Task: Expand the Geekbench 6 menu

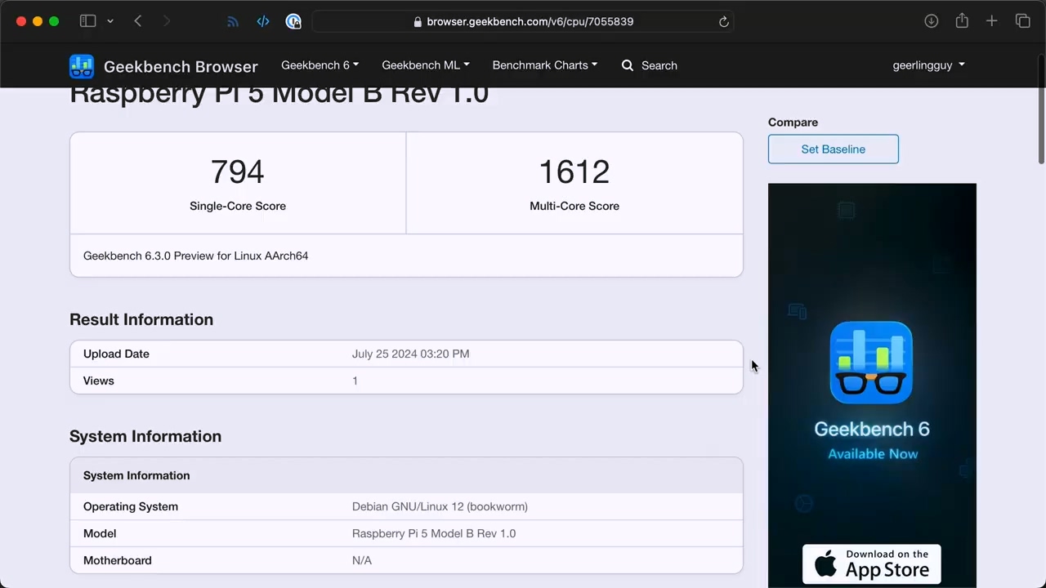Action: pyautogui.click(x=320, y=65)
